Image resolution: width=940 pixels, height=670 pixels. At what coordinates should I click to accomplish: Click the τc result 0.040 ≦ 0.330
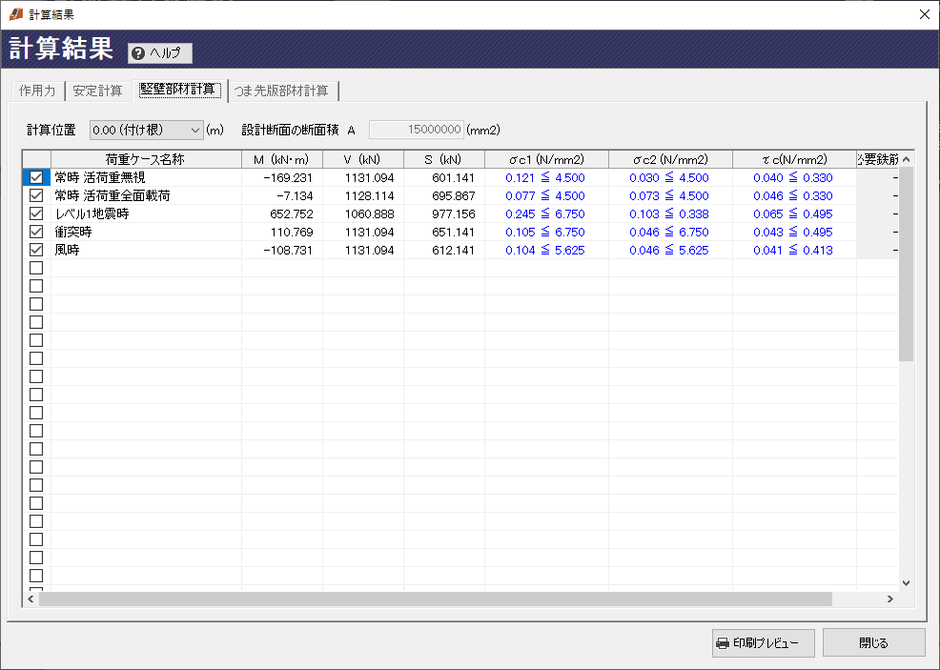pos(793,178)
